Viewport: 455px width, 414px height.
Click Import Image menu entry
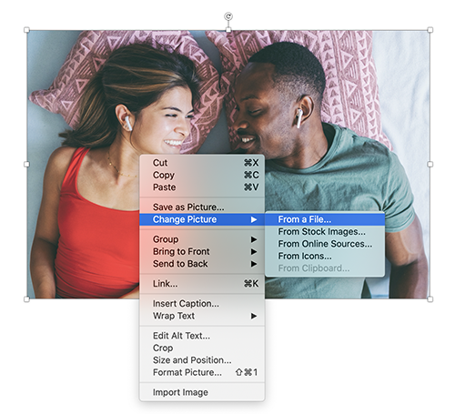202,392
